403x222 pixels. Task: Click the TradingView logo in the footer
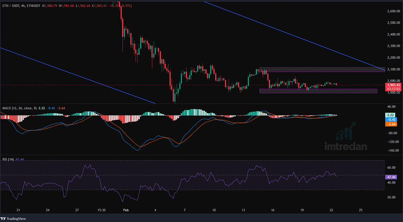(13, 219)
